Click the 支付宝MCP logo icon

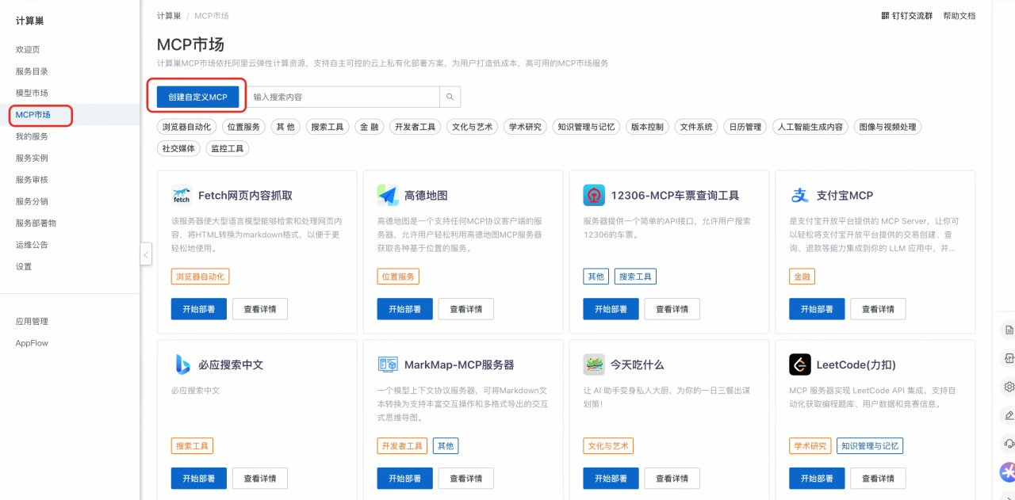pyautogui.click(x=799, y=195)
